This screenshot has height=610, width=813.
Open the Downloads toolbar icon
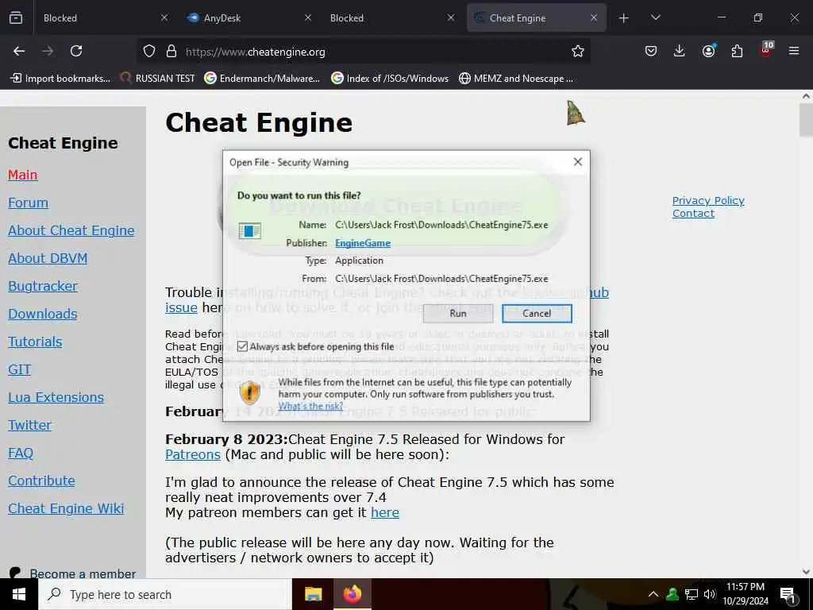pos(680,51)
